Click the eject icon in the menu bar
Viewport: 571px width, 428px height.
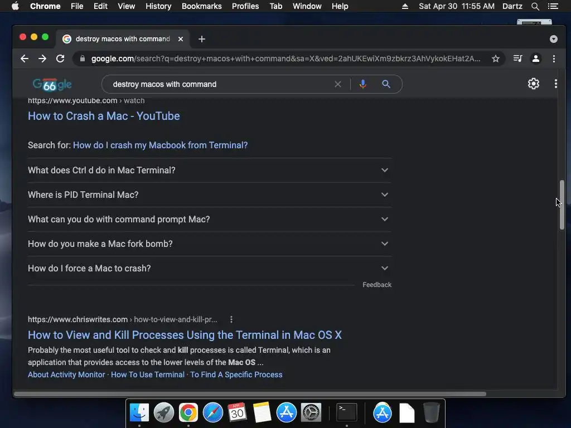point(405,6)
